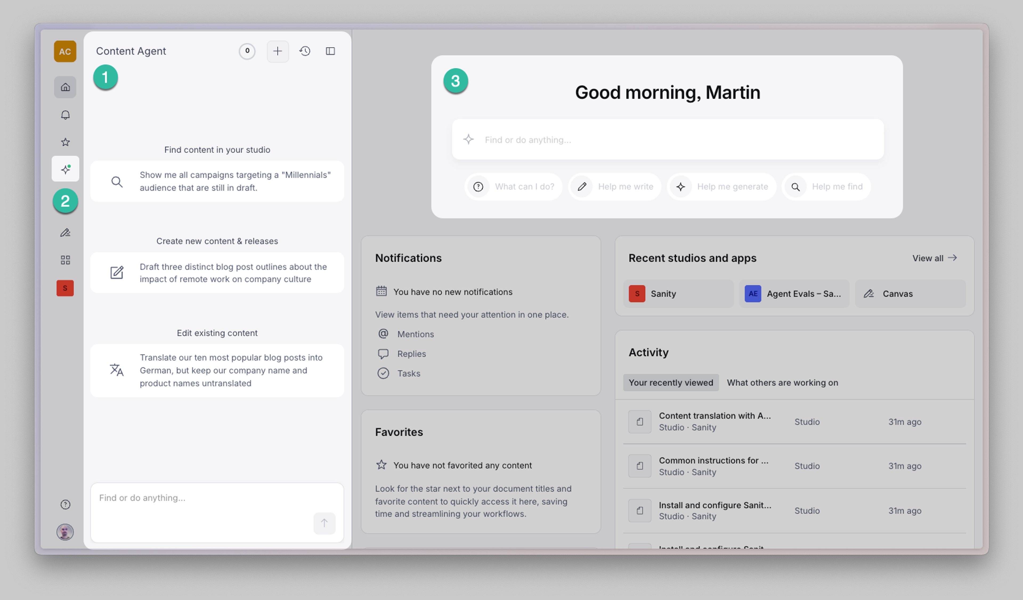Viewport: 1023px width, 600px height.
Task: Select the draft blog post outlines suggestion
Action: (217, 273)
